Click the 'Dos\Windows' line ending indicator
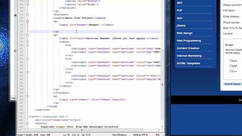The width and height of the screenshot is (242, 136). point(119,135)
